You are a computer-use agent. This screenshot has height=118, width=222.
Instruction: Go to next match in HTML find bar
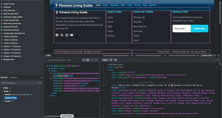(x=96, y=60)
